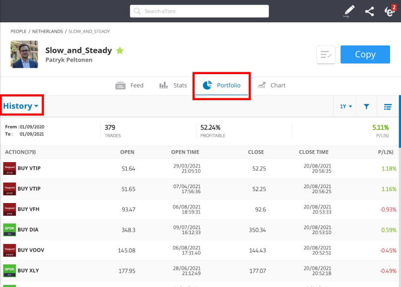The width and height of the screenshot is (401, 287).
Task: Click the From date 01/09/2020
Action: pyautogui.click(x=32, y=127)
